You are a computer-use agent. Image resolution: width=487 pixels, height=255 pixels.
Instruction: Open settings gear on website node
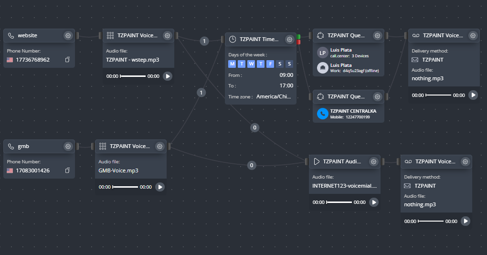click(68, 35)
